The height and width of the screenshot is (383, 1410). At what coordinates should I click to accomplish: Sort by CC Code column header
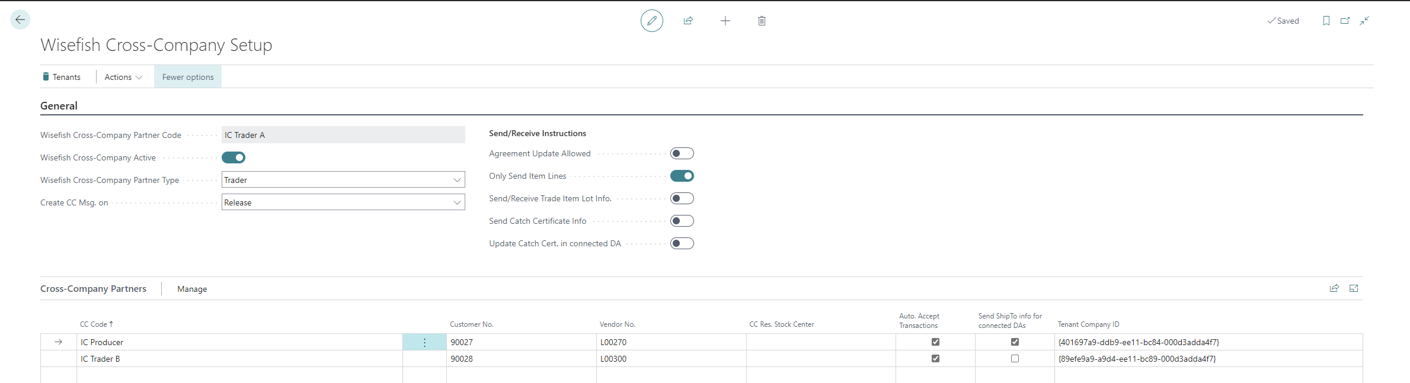[96, 324]
